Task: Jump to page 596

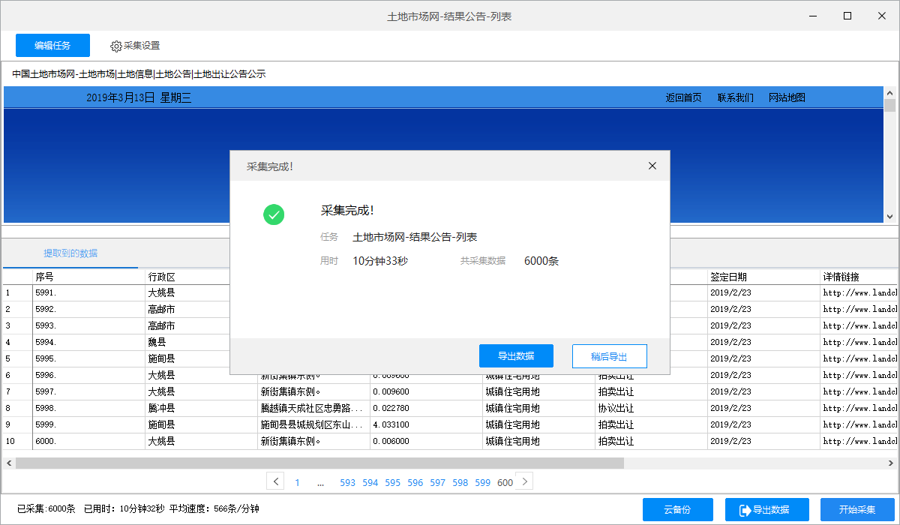Action: (x=415, y=483)
